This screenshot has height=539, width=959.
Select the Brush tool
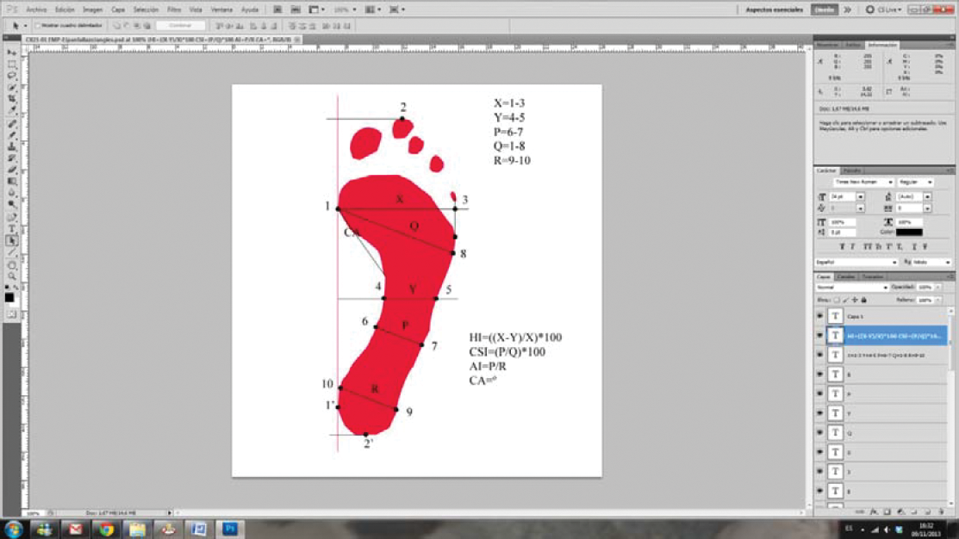point(11,136)
